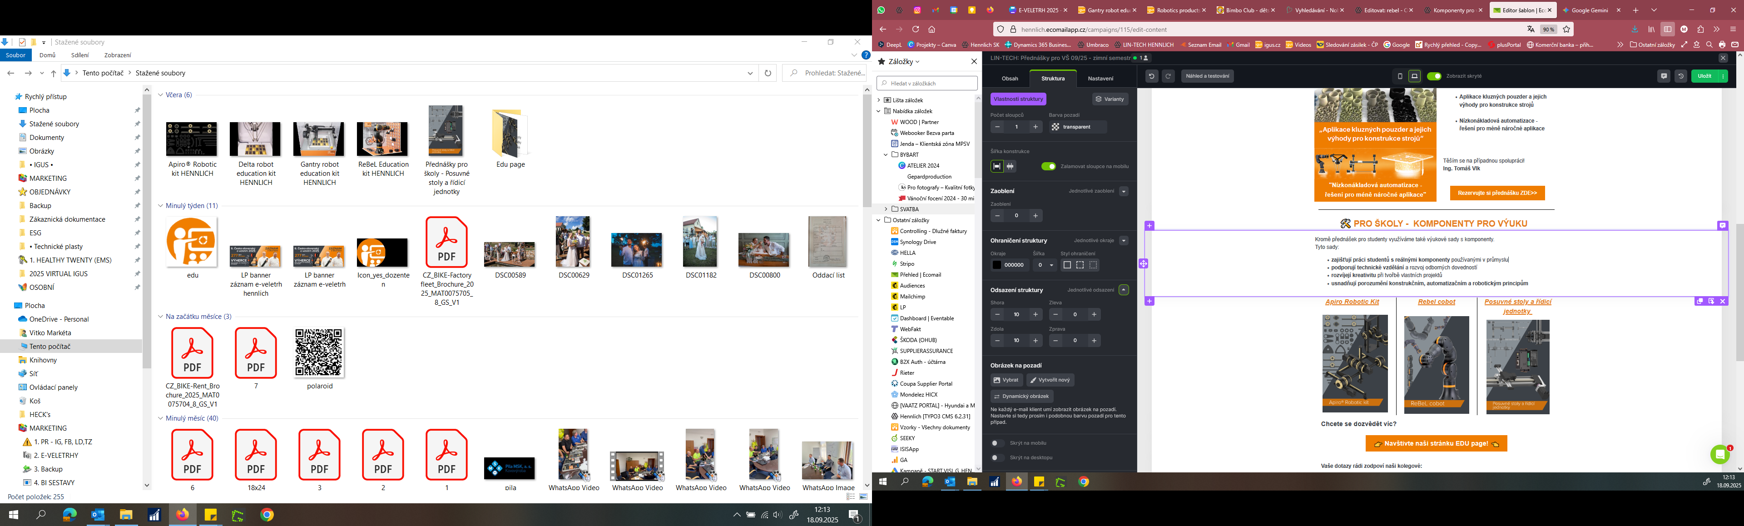This screenshot has width=1744, height=526.
Task: Disable Zalamovat sloupce na mobilu
Action: pos(1048,167)
